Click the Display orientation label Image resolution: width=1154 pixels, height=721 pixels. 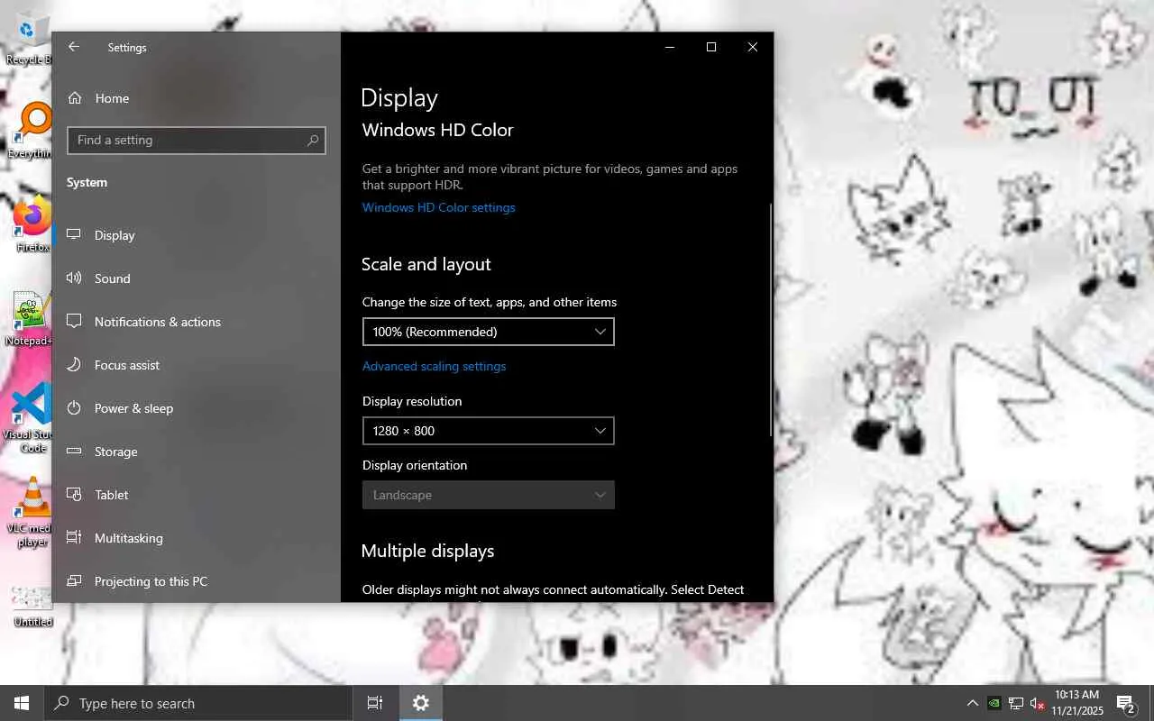point(415,465)
